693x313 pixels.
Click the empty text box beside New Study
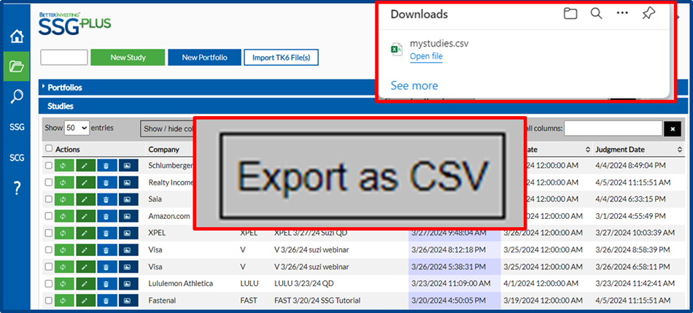[64, 58]
